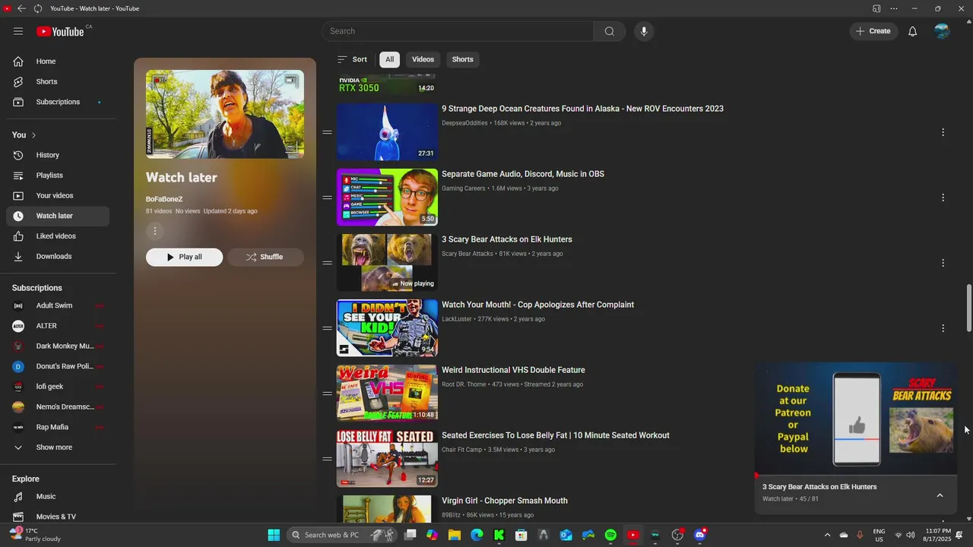Open playlist three-dot options under BoFaBoneZ
The width and height of the screenshot is (973, 547).
coord(155,231)
